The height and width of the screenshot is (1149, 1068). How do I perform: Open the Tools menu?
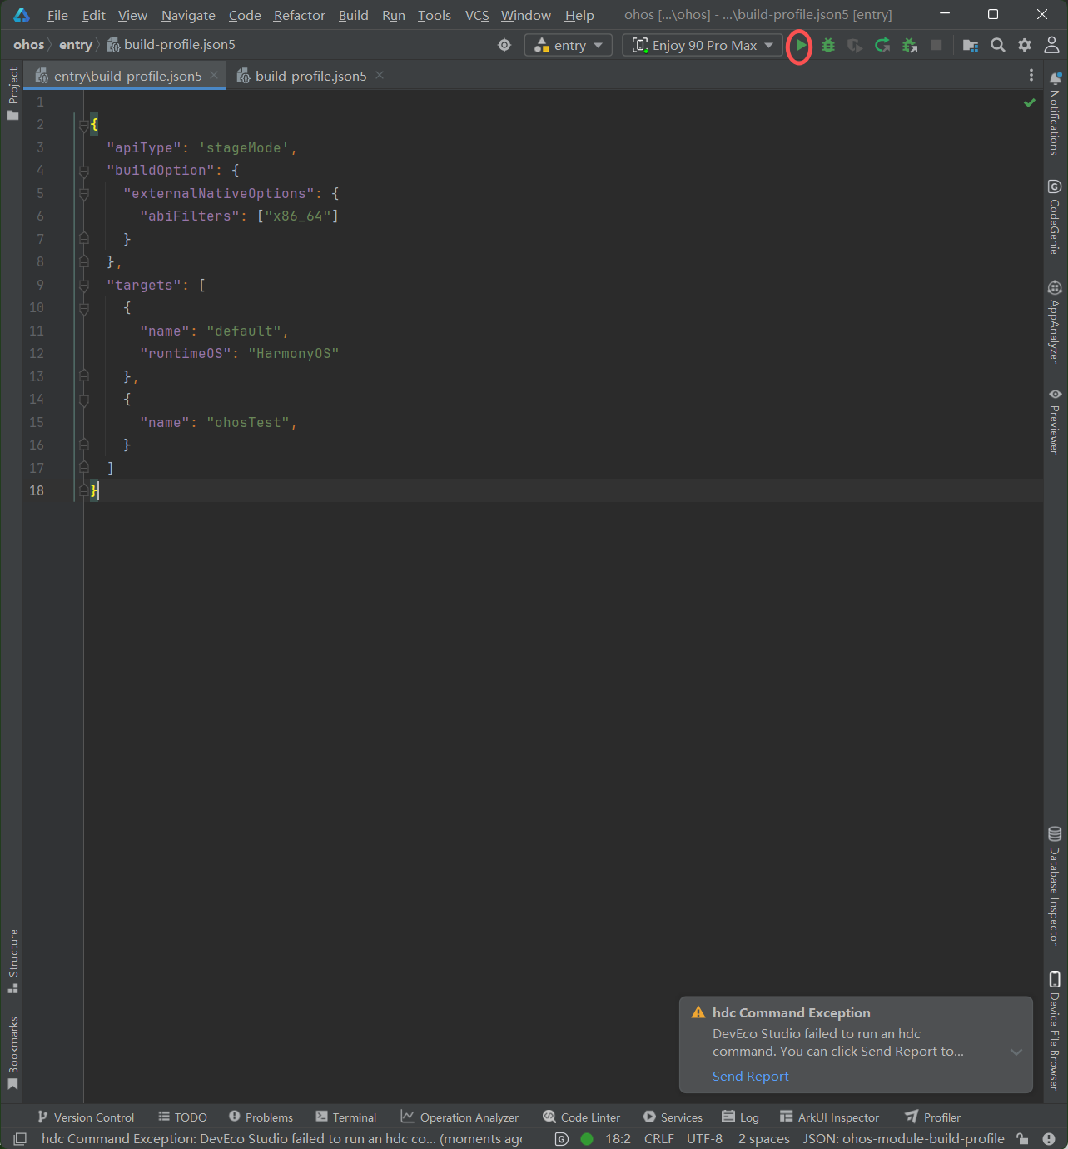click(x=435, y=15)
